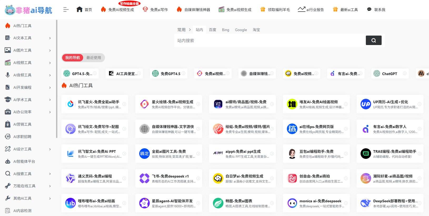Expand AI文本工具 sidebar arrow

[50, 38]
